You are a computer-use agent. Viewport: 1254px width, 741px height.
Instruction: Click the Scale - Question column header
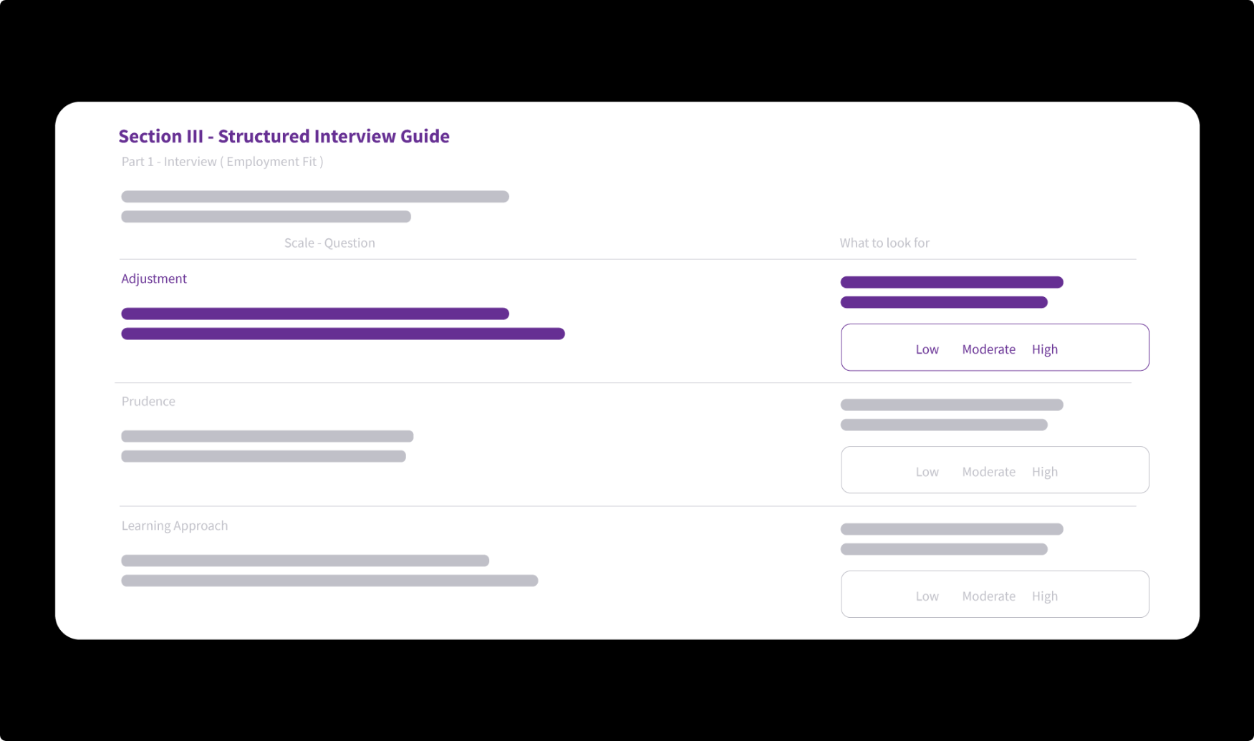329,243
